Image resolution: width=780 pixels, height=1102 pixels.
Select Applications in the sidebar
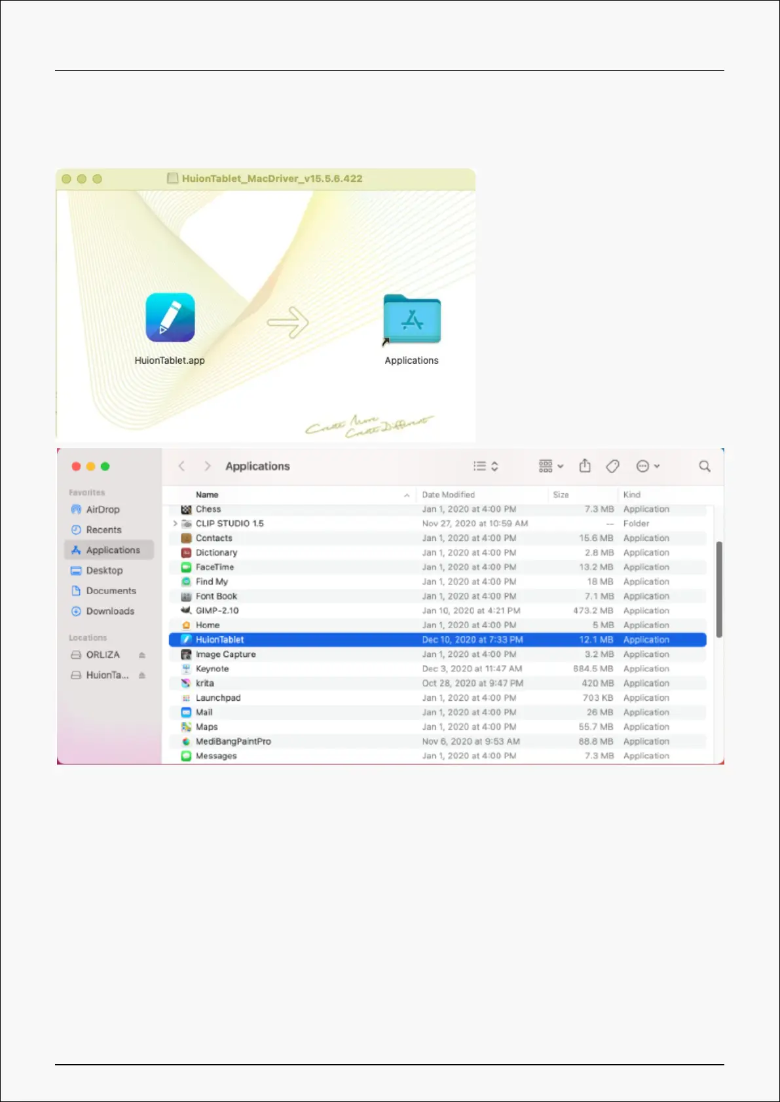[x=109, y=550]
